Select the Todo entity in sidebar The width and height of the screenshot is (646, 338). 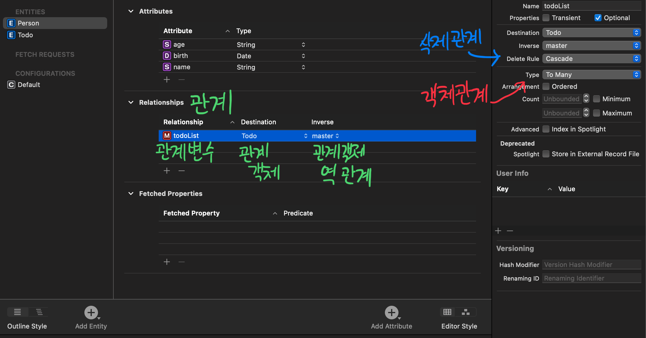tap(25, 35)
